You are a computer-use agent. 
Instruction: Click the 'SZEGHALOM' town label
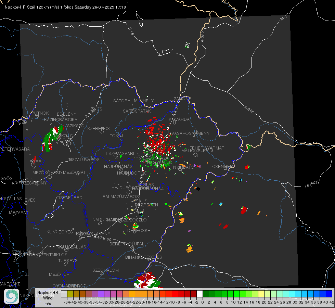click(105, 270)
